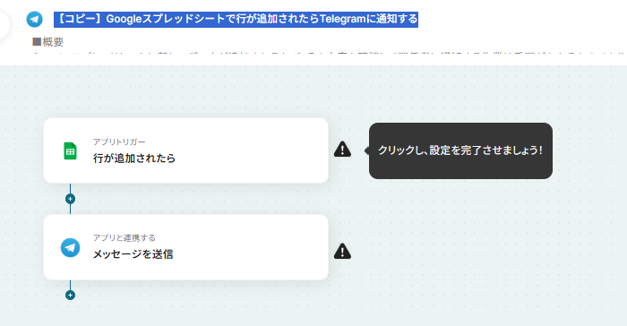627x326 pixels.
Task: Click the Telegram logo beside the flow title
Action: coord(34,19)
